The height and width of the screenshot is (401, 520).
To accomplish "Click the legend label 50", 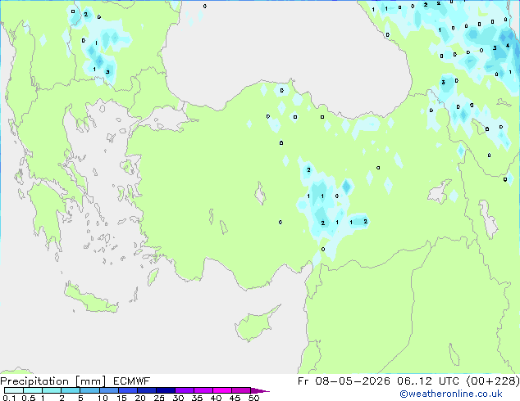I will click(x=253, y=398).
